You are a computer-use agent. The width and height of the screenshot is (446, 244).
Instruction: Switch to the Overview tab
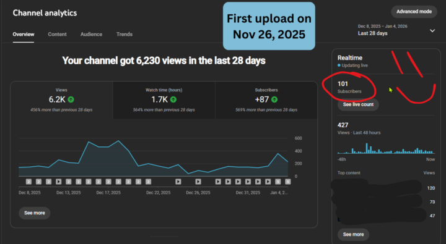click(x=24, y=35)
